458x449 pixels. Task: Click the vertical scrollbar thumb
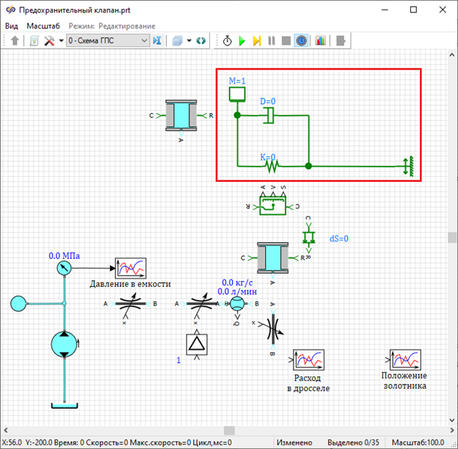coord(453,237)
